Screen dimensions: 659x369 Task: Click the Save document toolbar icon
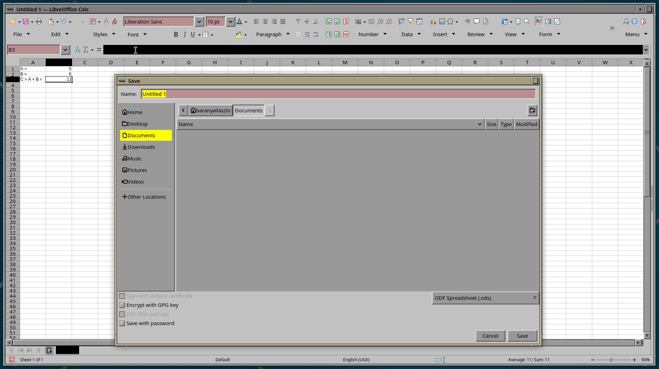(26, 21)
